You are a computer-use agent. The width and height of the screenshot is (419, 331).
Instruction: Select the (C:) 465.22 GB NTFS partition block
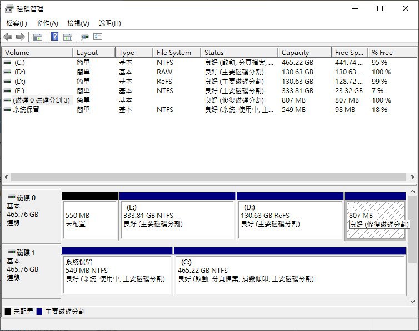click(x=290, y=271)
